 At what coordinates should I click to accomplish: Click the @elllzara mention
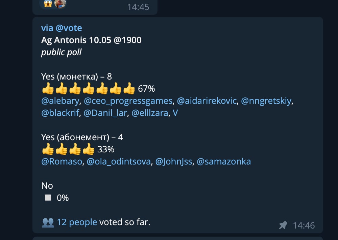point(149,113)
